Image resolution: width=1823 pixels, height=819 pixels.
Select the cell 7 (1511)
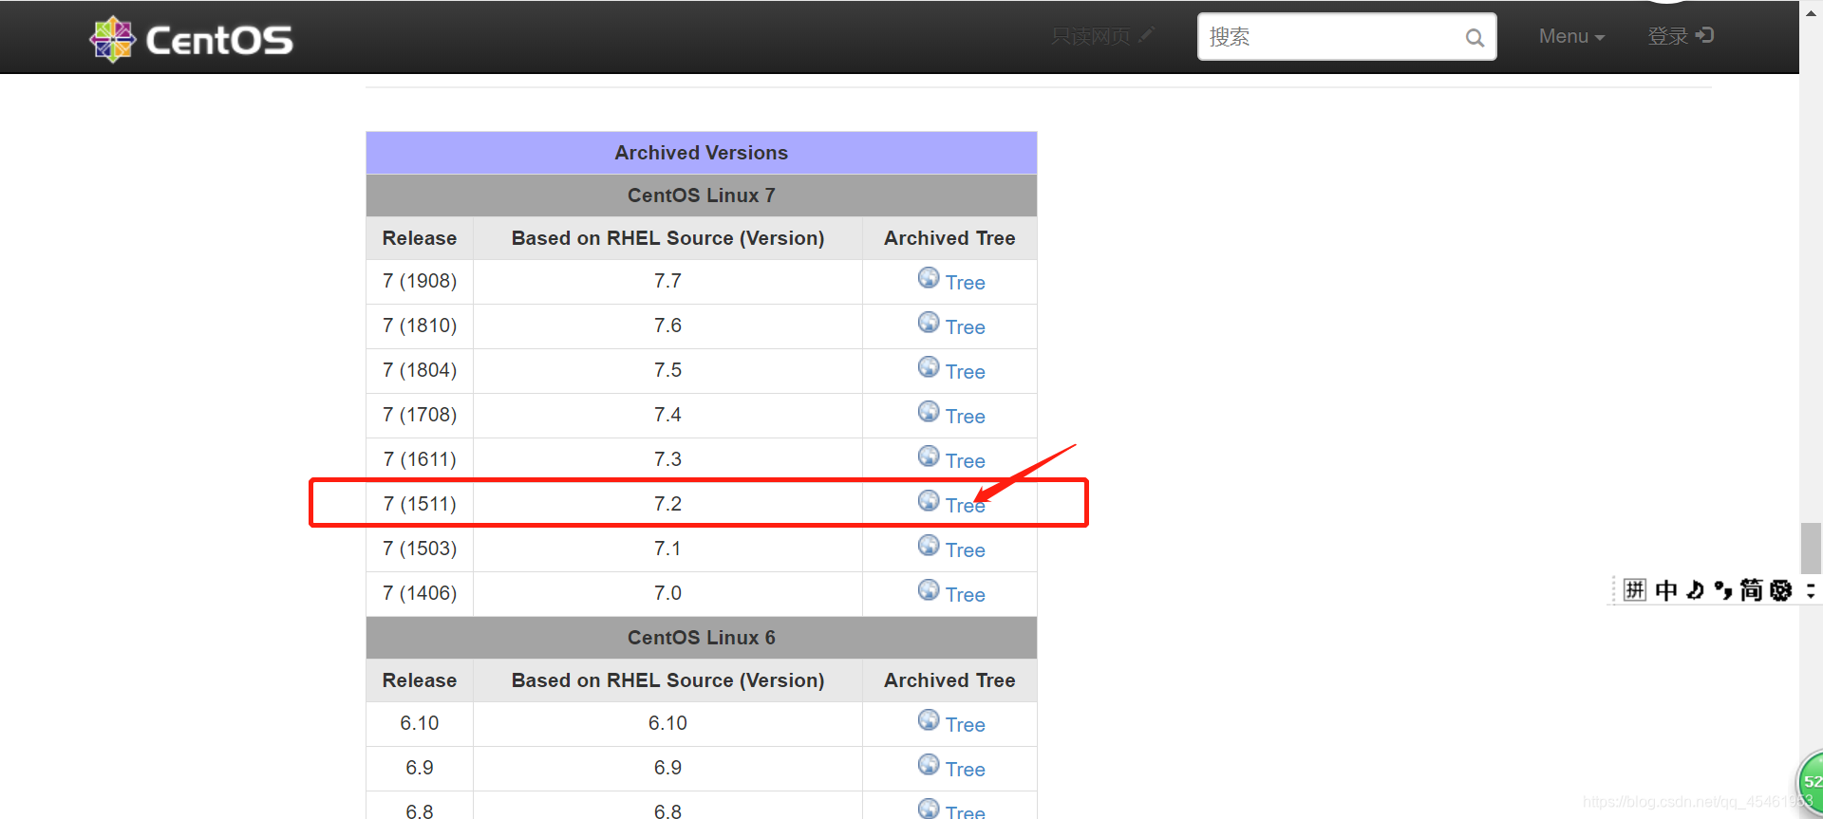[x=420, y=504]
